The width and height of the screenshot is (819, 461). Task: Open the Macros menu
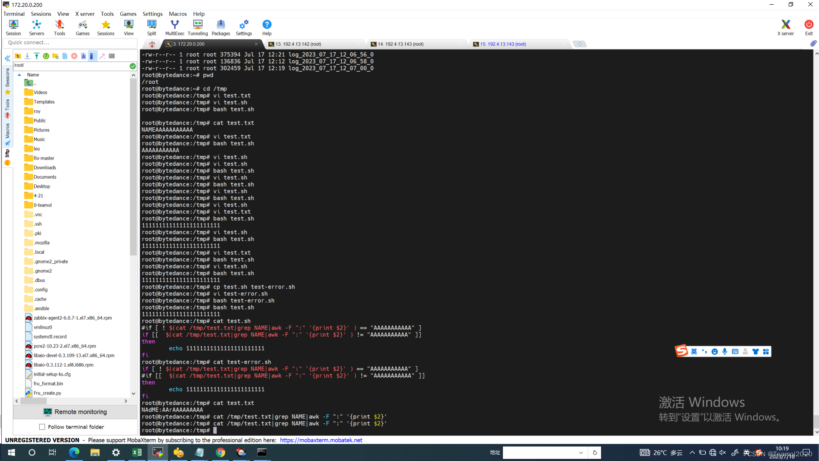click(177, 14)
